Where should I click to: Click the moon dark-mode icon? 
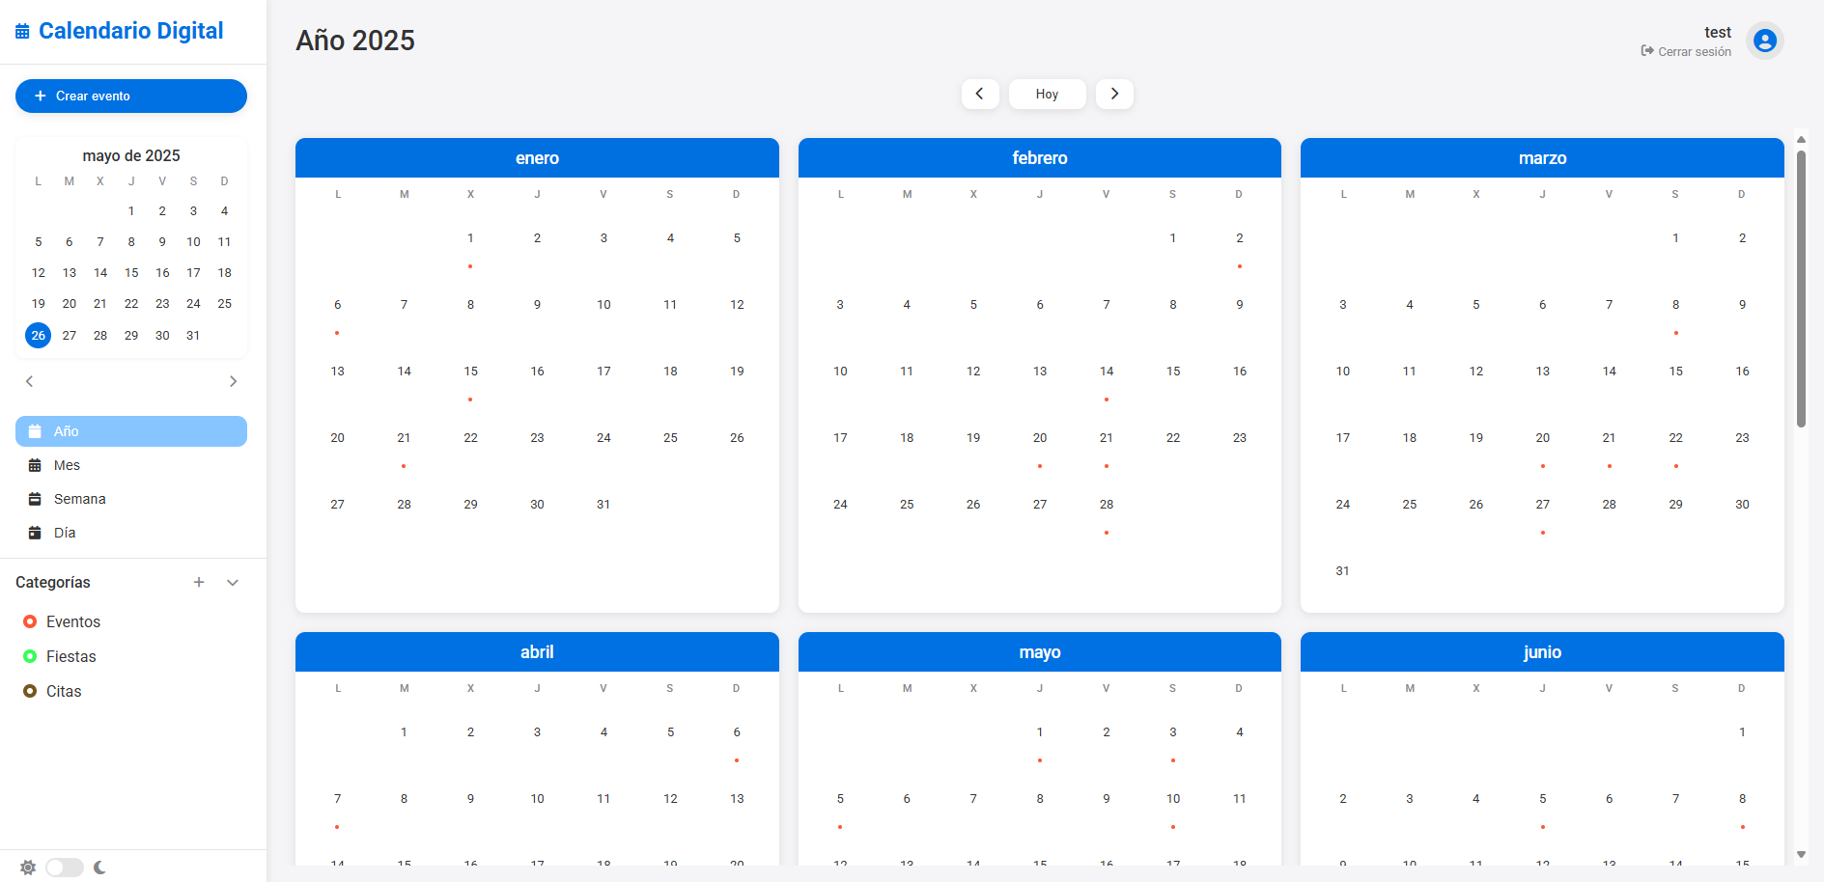[100, 868]
